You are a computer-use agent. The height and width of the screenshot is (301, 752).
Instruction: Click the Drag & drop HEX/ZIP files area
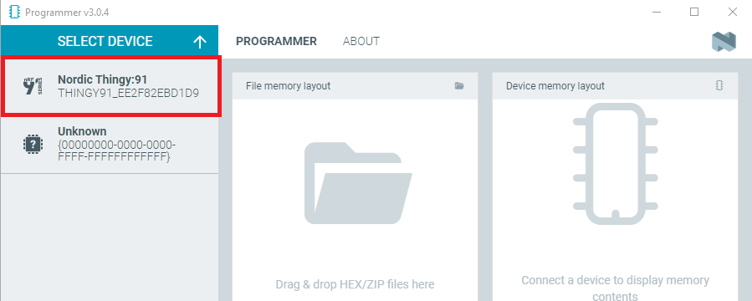point(355,284)
